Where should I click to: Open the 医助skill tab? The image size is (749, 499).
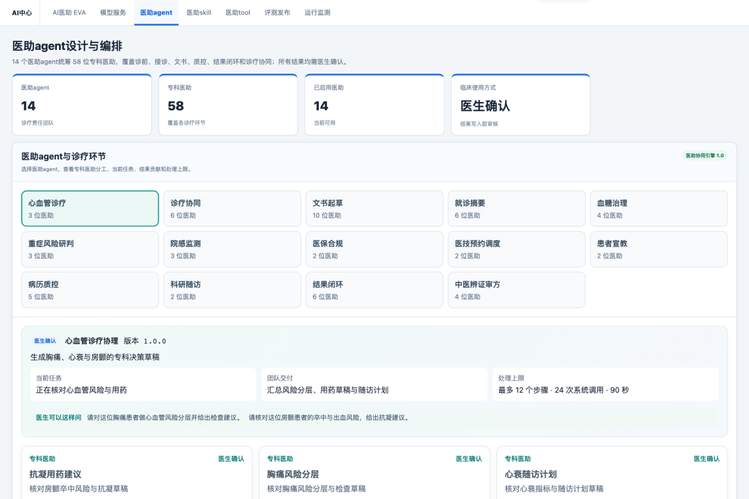point(199,12)
